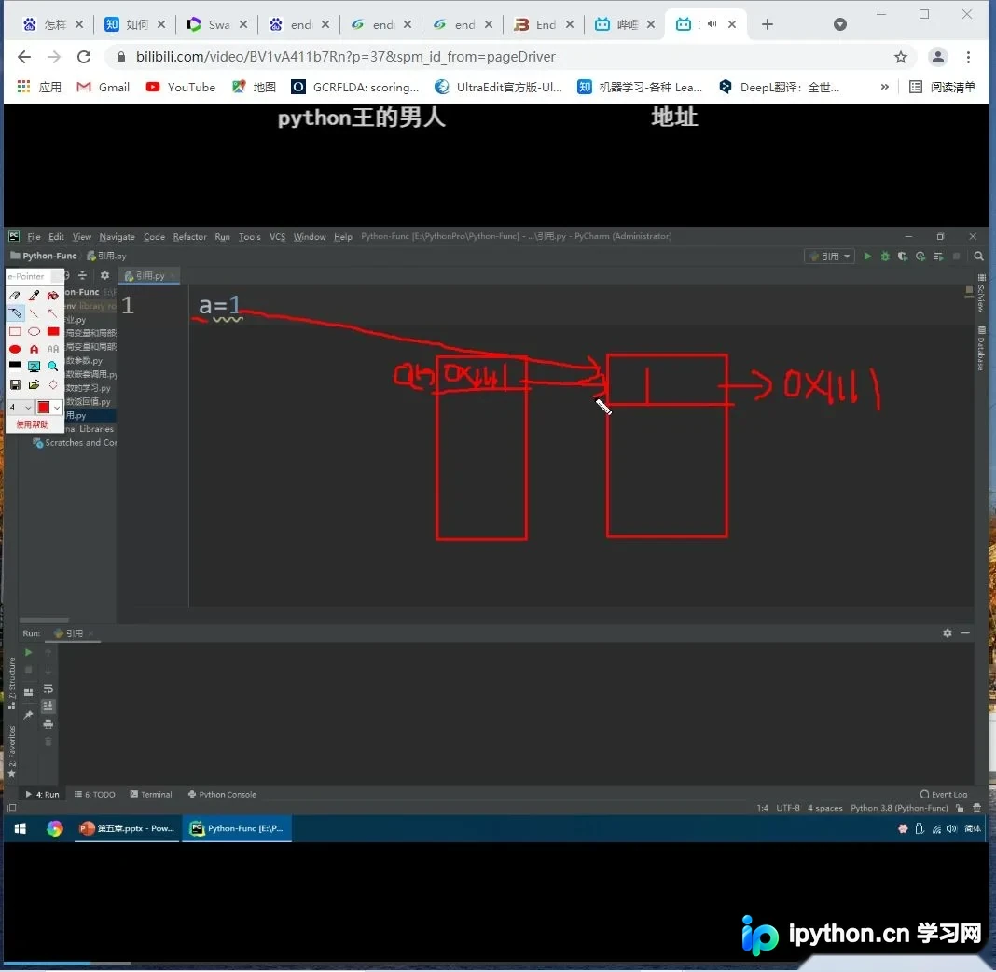This screenshot has height=972, width=996.
Task: Click the Windows Start button
Action: pos(21,828)
